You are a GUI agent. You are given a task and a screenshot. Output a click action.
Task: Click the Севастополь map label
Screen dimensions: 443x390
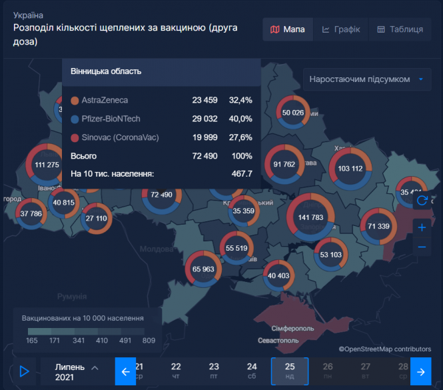pyautogui.click(x=278, y=341)
